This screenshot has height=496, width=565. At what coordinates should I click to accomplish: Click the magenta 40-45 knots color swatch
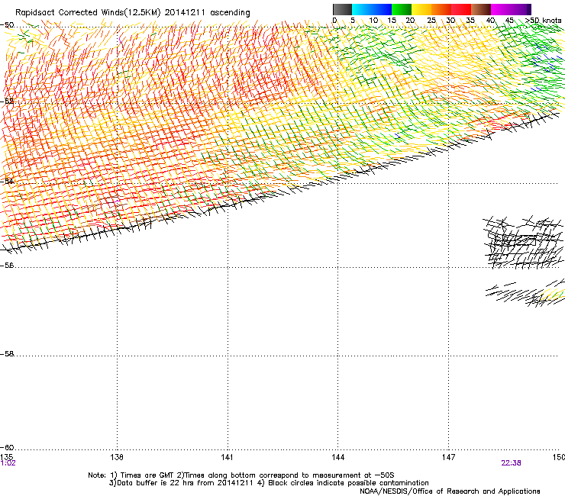click(x=501, y=9)
